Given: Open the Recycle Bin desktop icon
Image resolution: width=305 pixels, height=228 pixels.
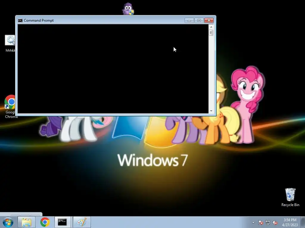Looking at the screenshot, I should 290,197.
